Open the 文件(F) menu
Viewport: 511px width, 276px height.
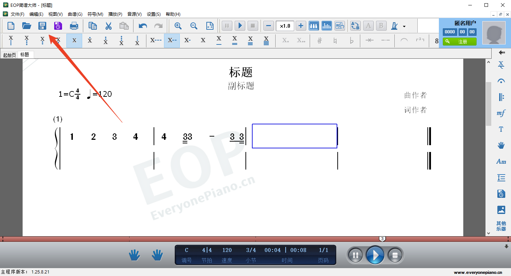point(18,14)
